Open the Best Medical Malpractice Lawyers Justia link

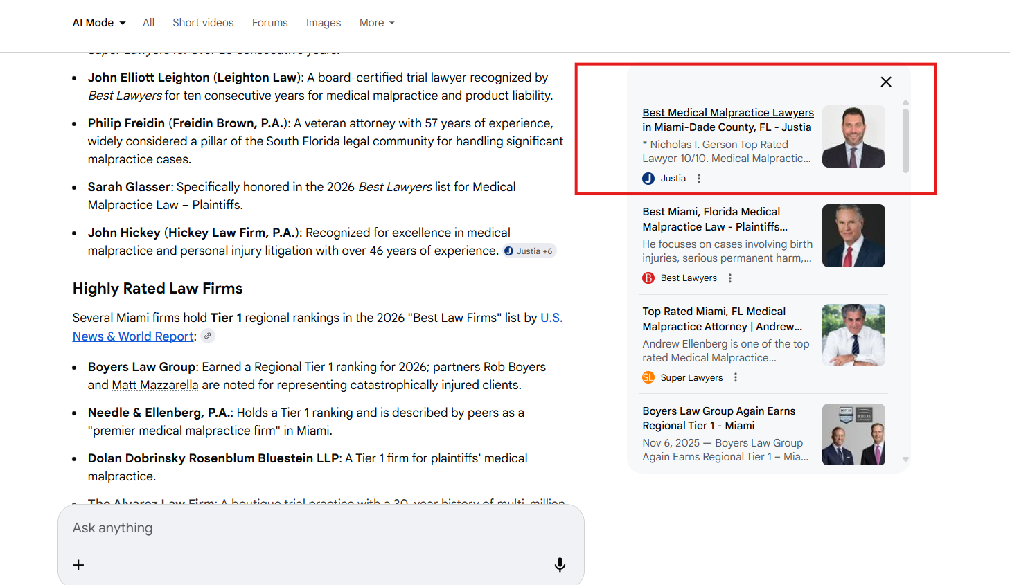(x=727, y=119)
